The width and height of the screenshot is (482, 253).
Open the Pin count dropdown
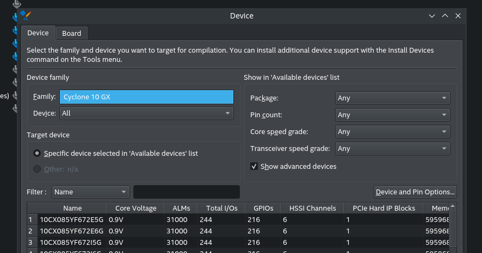point(392,115)
